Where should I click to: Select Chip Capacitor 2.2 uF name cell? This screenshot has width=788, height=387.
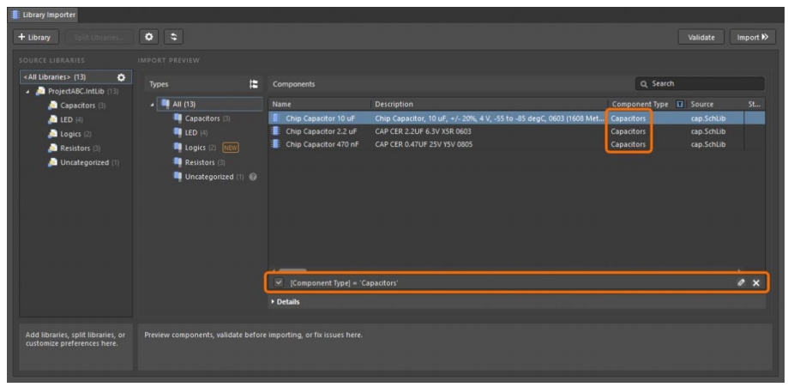point(322,130)
